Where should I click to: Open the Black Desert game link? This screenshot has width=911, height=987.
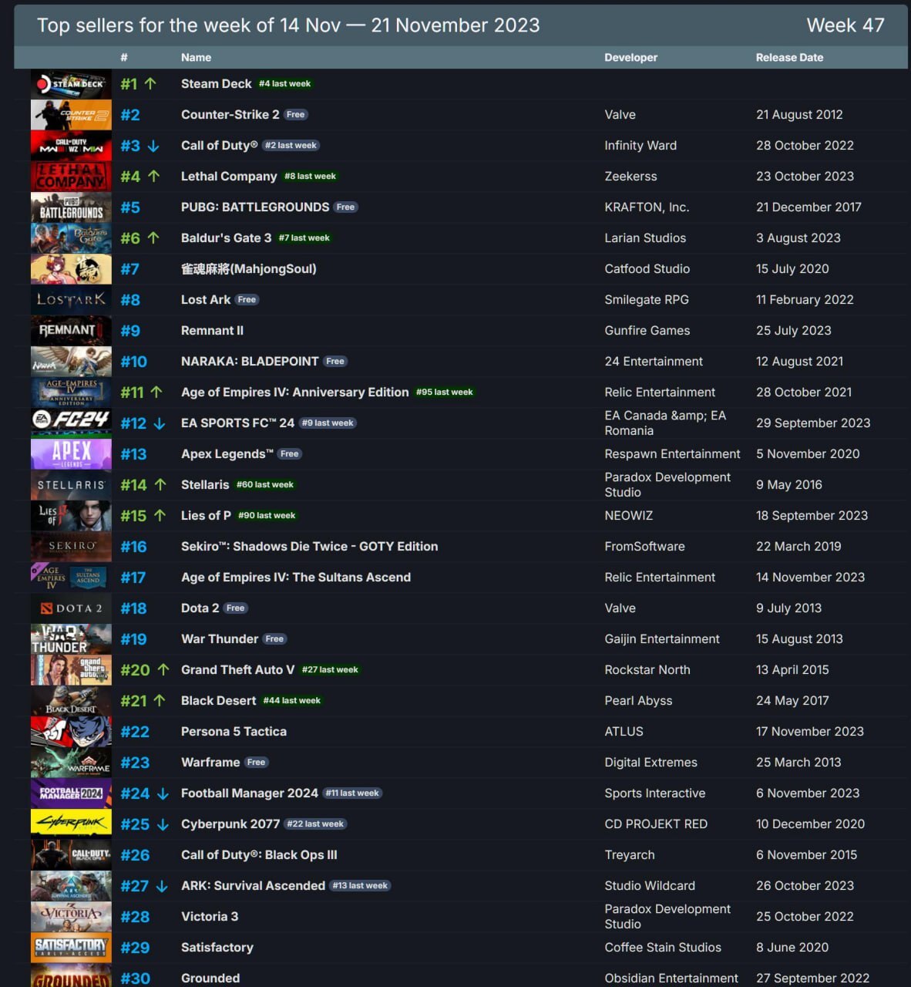218,700
